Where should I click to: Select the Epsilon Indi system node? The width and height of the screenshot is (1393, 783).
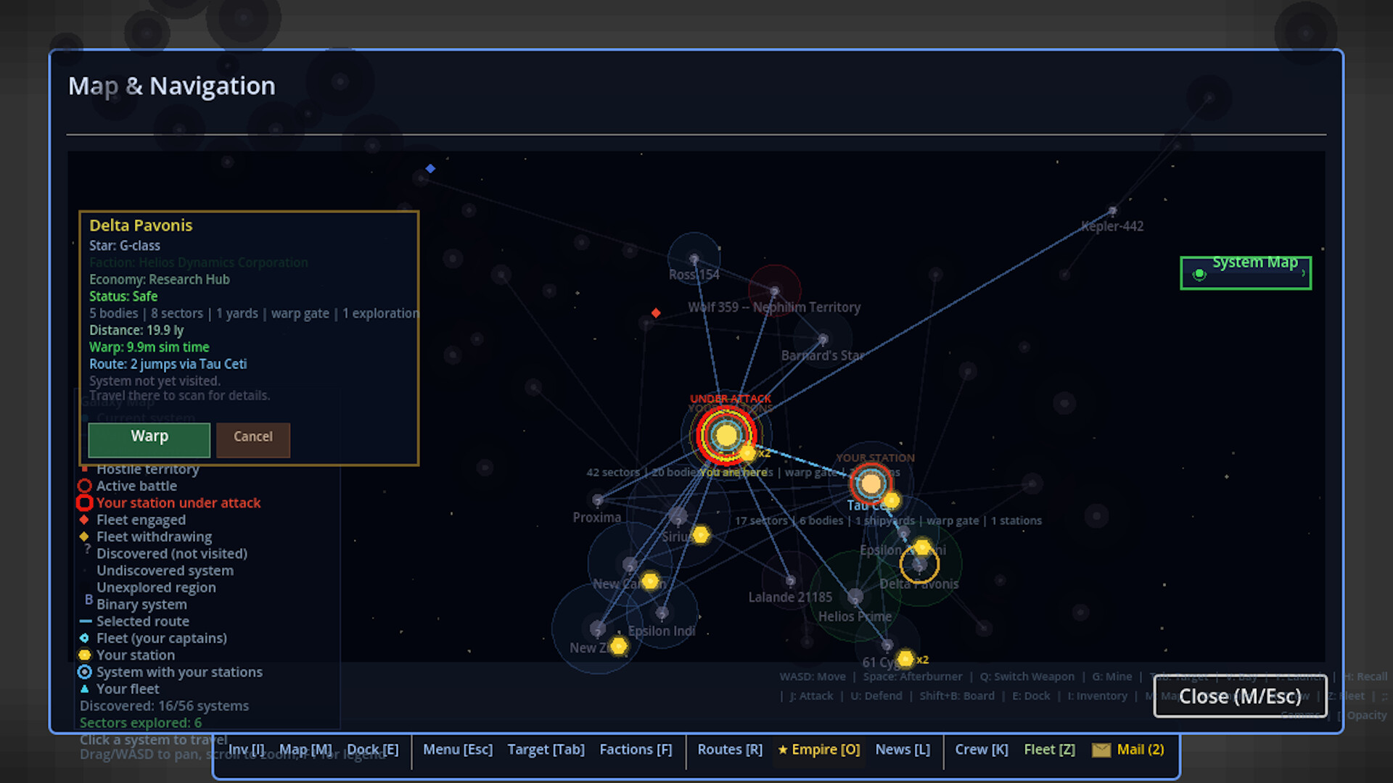click(x=662, y=613)
